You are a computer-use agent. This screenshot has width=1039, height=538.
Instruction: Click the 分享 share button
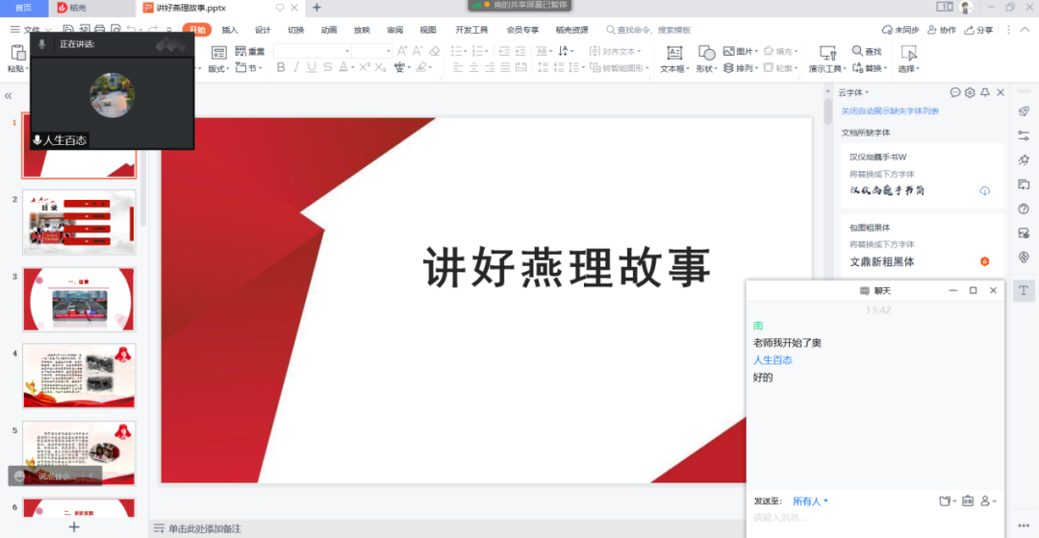point(979,30)
